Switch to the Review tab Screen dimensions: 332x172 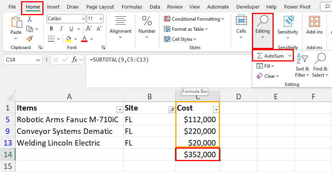tap(175, 7)
